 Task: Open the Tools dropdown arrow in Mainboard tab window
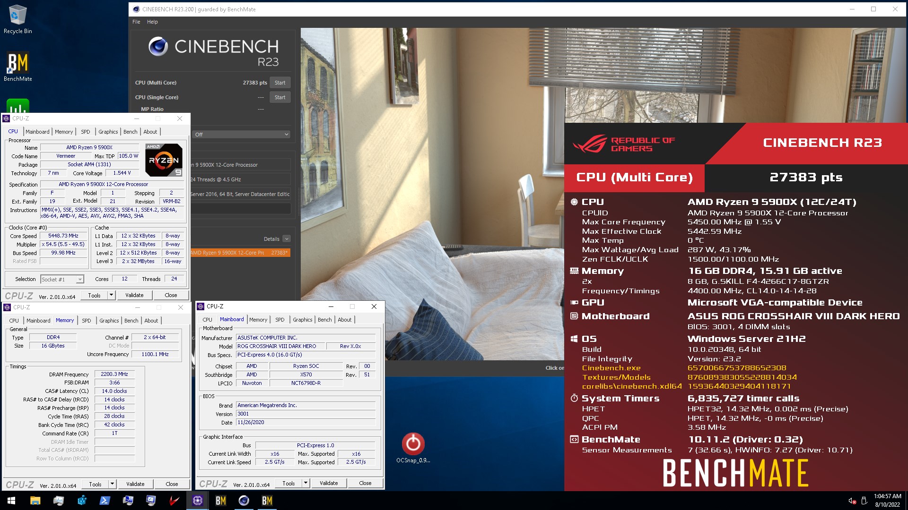pyautogui.click(x=306, y=483)
